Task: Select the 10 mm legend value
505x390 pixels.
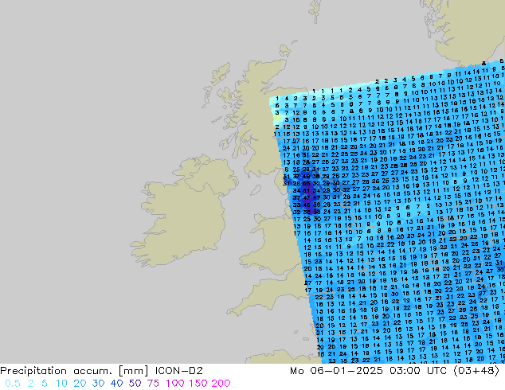Action: click(61, 384)
